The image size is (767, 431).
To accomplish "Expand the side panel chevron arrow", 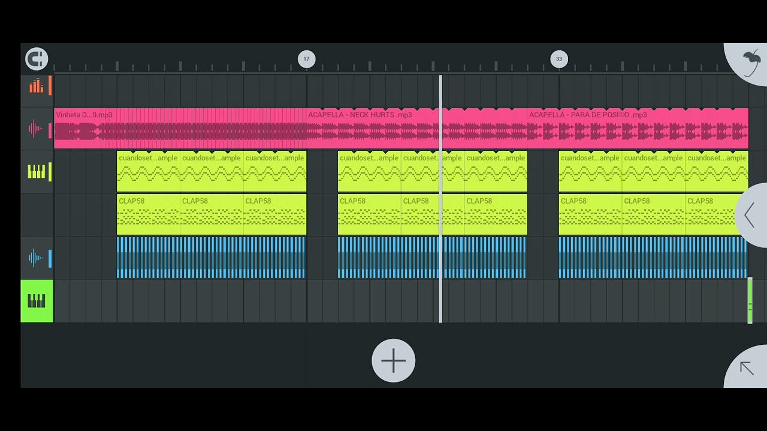I will pos(751,215).
